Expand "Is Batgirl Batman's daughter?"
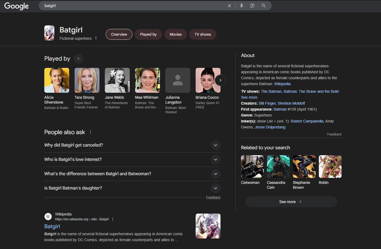This screenshot has height=249, width=381. click(132, 188)
